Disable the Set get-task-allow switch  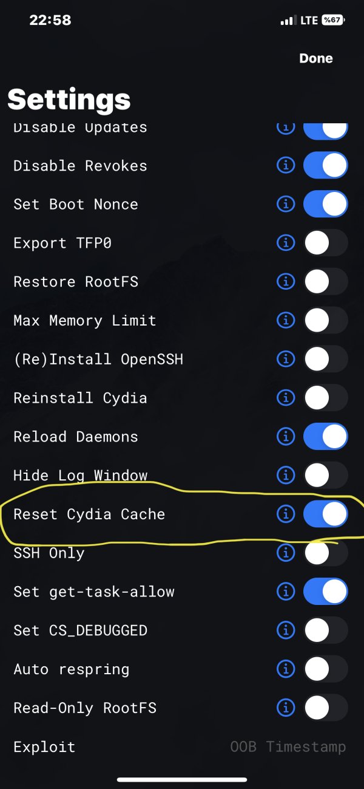coord(326,592)
